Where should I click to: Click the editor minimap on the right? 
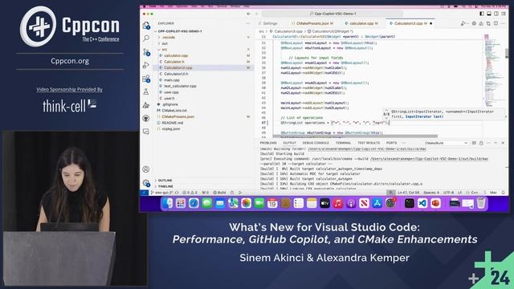493,71
